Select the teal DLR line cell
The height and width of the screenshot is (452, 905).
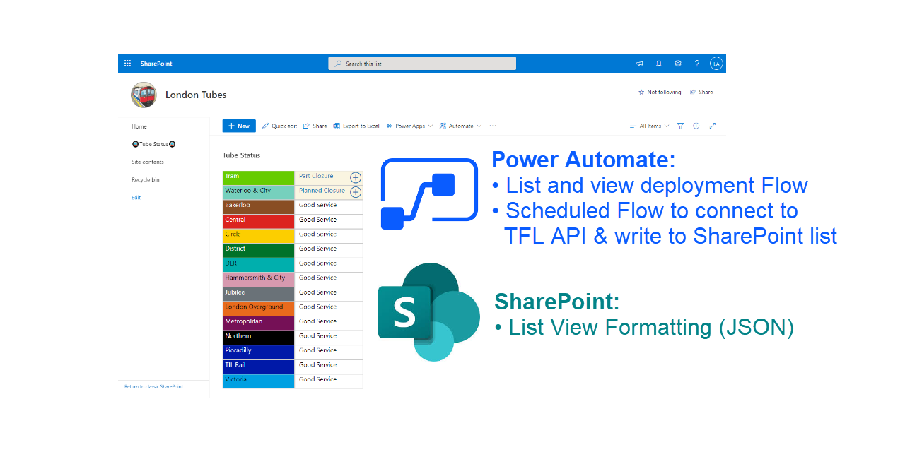coord(258,265)
